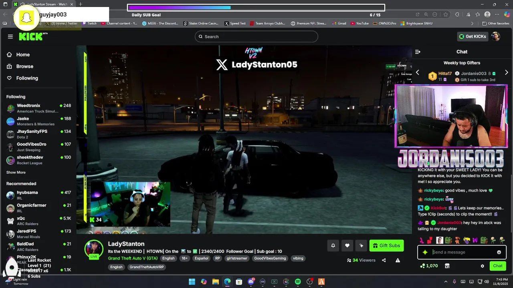The height and width of the screenshot is (288, 513).
Task: Open the Speed Test bookmark
Action: pos(235,24)
